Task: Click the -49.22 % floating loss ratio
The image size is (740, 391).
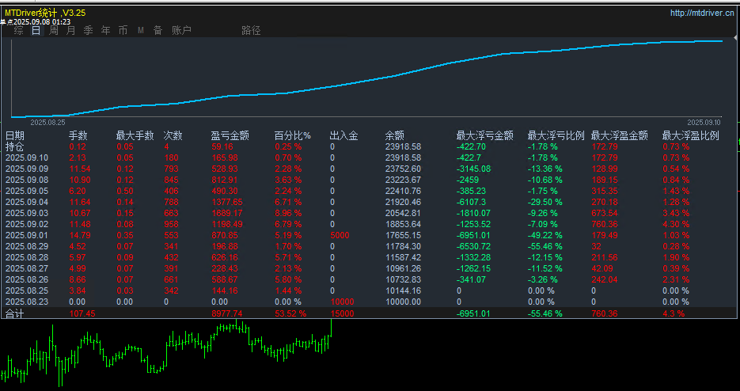Action: click(x=545, y=235)
